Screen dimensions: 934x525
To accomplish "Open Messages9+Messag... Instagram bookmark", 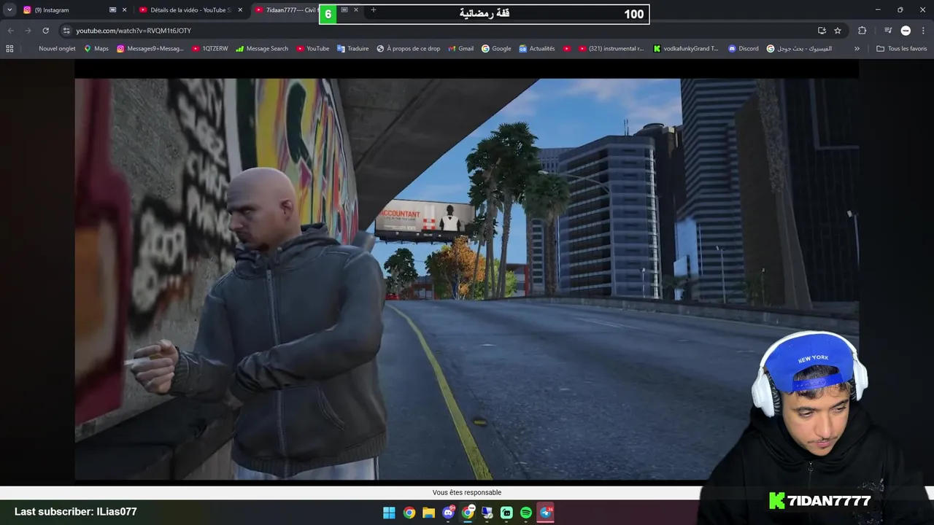I will [150, 49].
